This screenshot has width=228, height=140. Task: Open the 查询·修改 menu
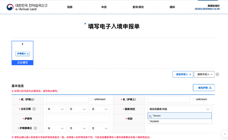click(138, 7)
